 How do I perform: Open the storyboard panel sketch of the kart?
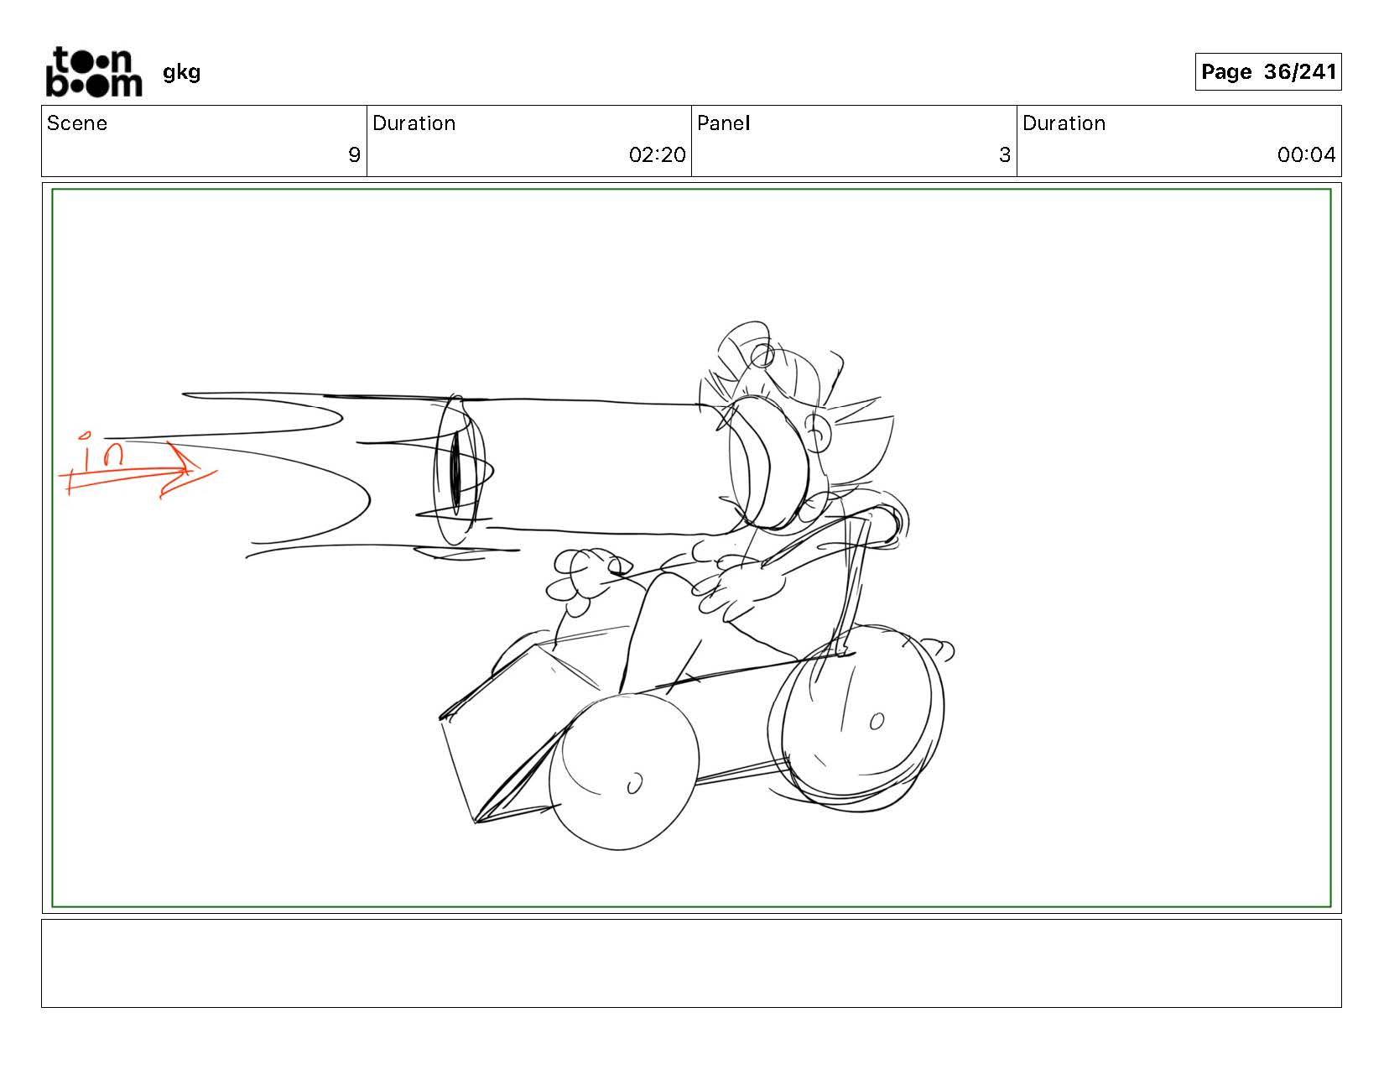[691, 548]
